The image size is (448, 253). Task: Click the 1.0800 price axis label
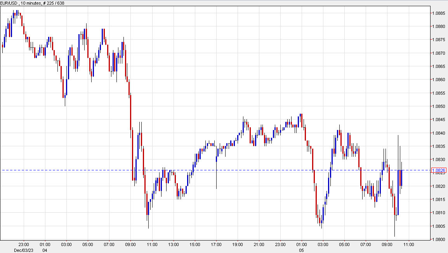(x=439, y=239)
